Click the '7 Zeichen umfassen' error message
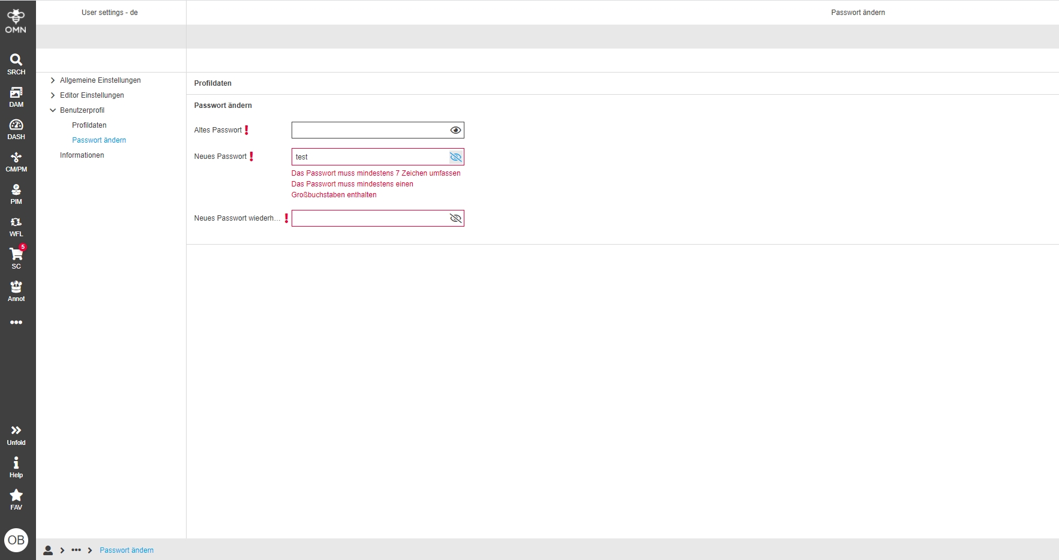1059x560 pixels. coord(376,173)
